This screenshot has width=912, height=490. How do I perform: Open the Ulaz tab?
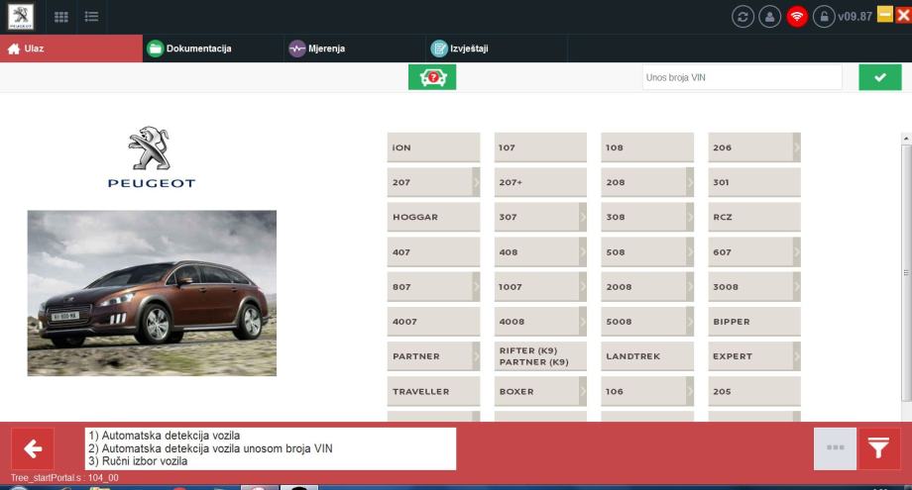pos(71,49)
